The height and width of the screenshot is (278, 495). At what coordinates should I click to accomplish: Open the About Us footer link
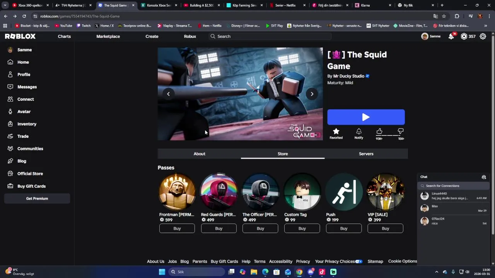pyautogui.click(x=155, y=261)
